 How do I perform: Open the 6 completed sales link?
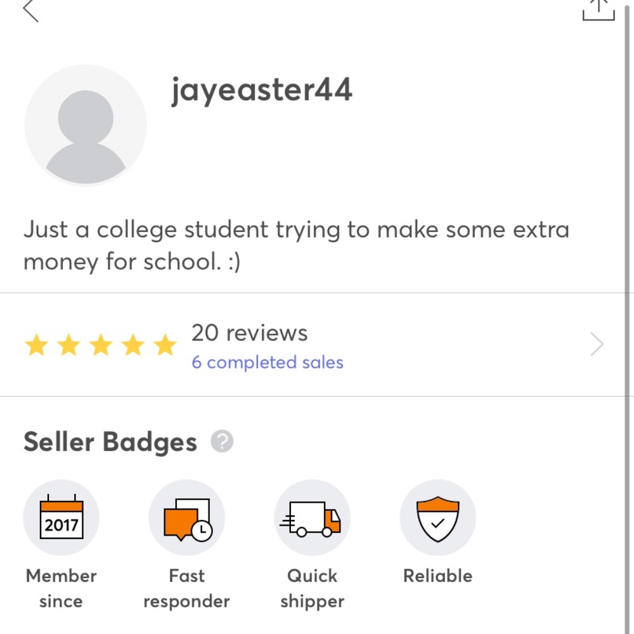click(267, 362)
